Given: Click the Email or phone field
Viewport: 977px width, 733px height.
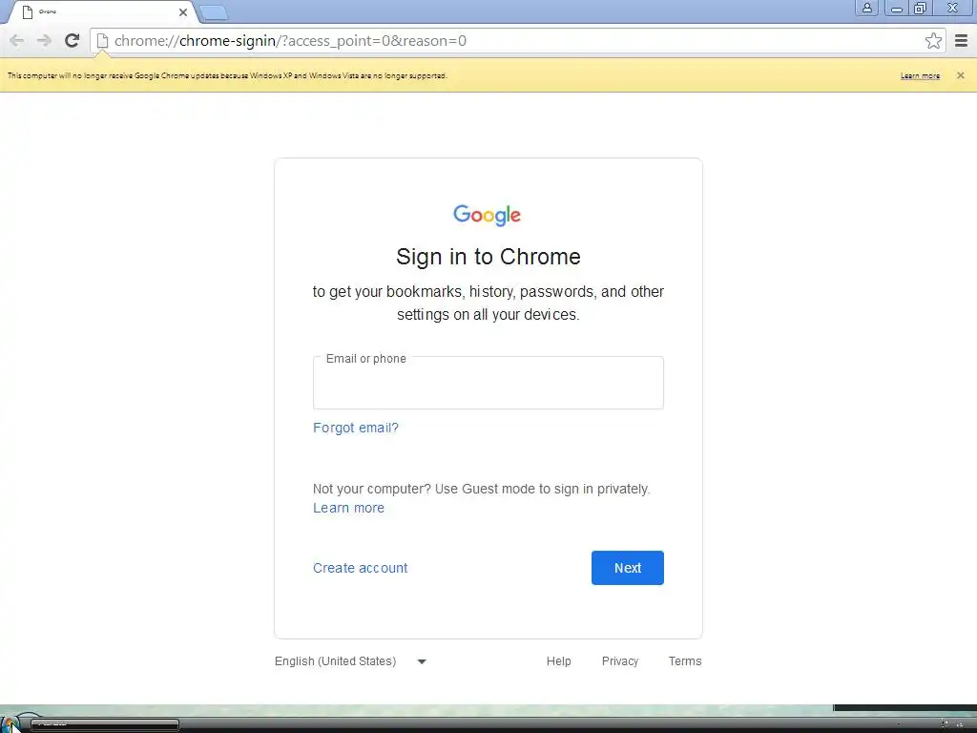Looking at the screenshot, I should [488, 383].
